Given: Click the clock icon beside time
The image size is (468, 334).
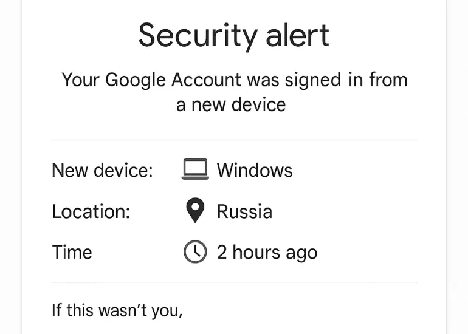Looking at the screenshot, I should [x=194, y=251].
